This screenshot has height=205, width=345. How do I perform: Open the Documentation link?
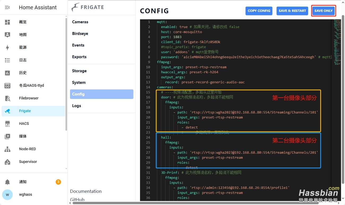pos(86,191)
